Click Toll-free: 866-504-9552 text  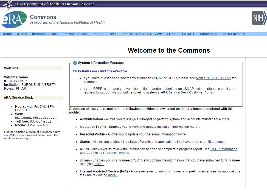(x=33, y=121)
